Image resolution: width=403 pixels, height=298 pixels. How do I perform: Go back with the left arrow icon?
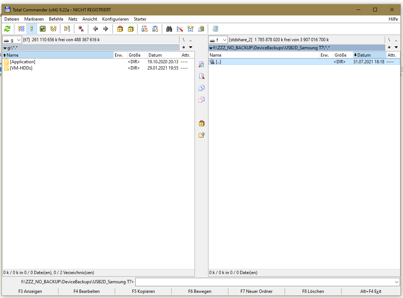95,29
